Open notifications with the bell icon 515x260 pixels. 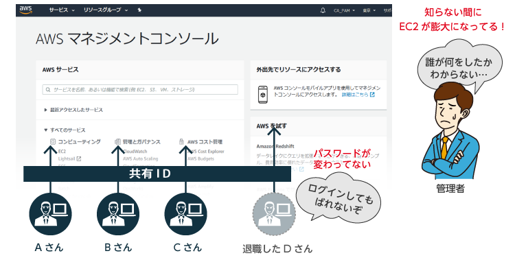click(x=323, y=10)
